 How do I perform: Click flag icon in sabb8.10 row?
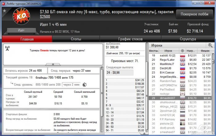183,56
